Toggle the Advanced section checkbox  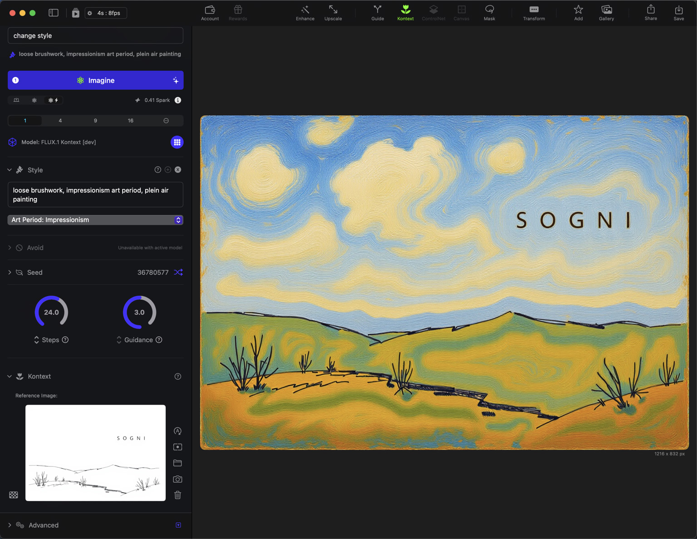(x=178, y=525)
